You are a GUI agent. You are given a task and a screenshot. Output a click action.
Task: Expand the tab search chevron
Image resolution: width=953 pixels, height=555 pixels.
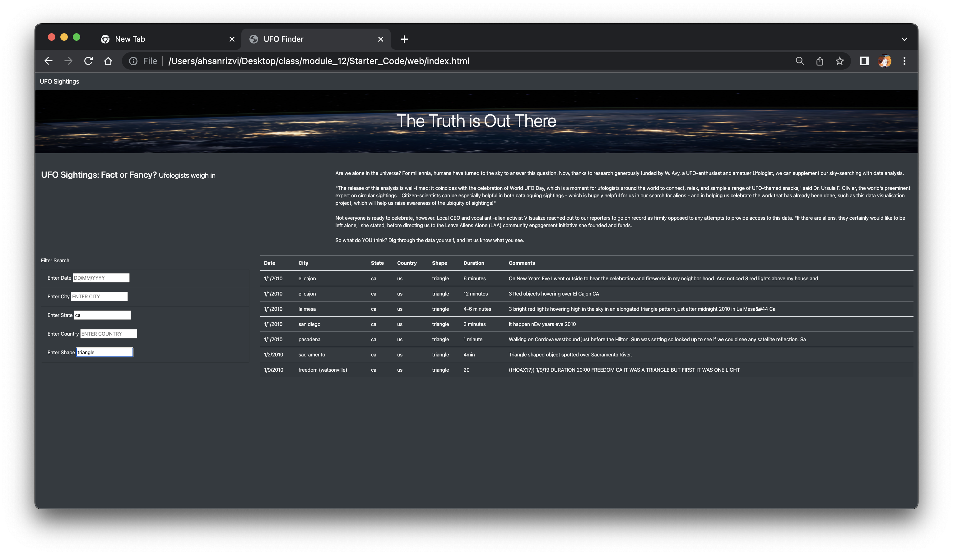click(x=904, y=39)
